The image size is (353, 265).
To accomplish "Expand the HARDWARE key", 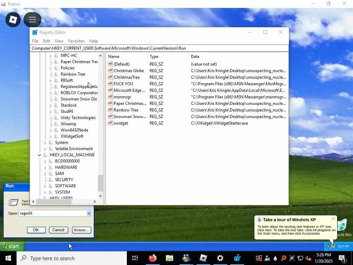I will pos(45,167).
